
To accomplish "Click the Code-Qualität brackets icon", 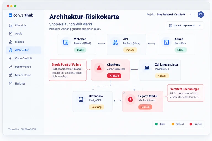I will (x=11, y=58).
